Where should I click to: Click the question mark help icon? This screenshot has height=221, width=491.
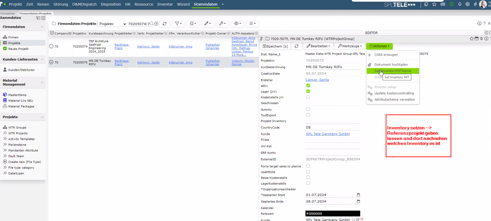click(484, 23)
